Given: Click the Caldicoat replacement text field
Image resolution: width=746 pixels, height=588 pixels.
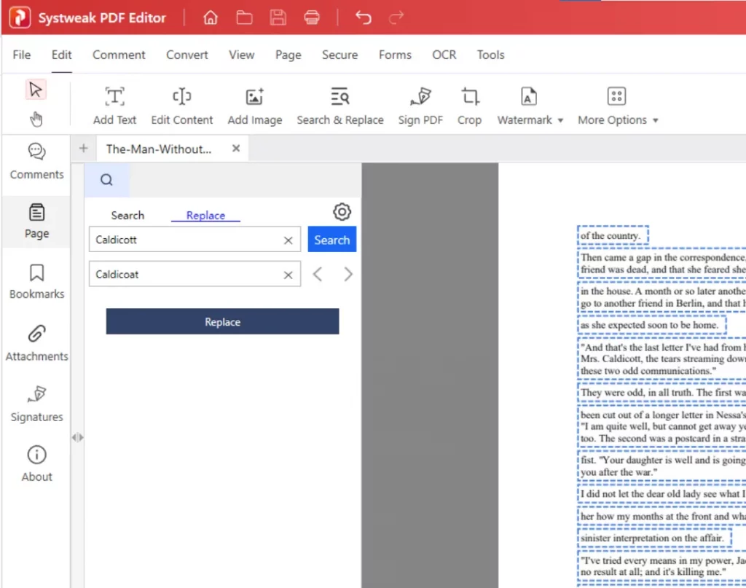Looking at the screenshot, I should (186, 275).
